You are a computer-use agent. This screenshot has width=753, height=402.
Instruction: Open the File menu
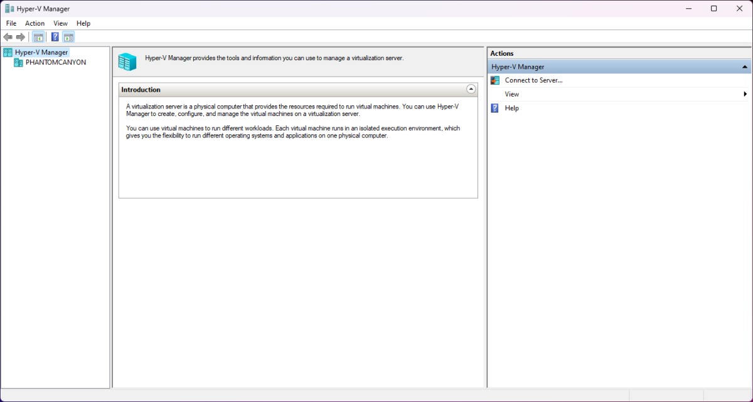[x=11, y=23]
